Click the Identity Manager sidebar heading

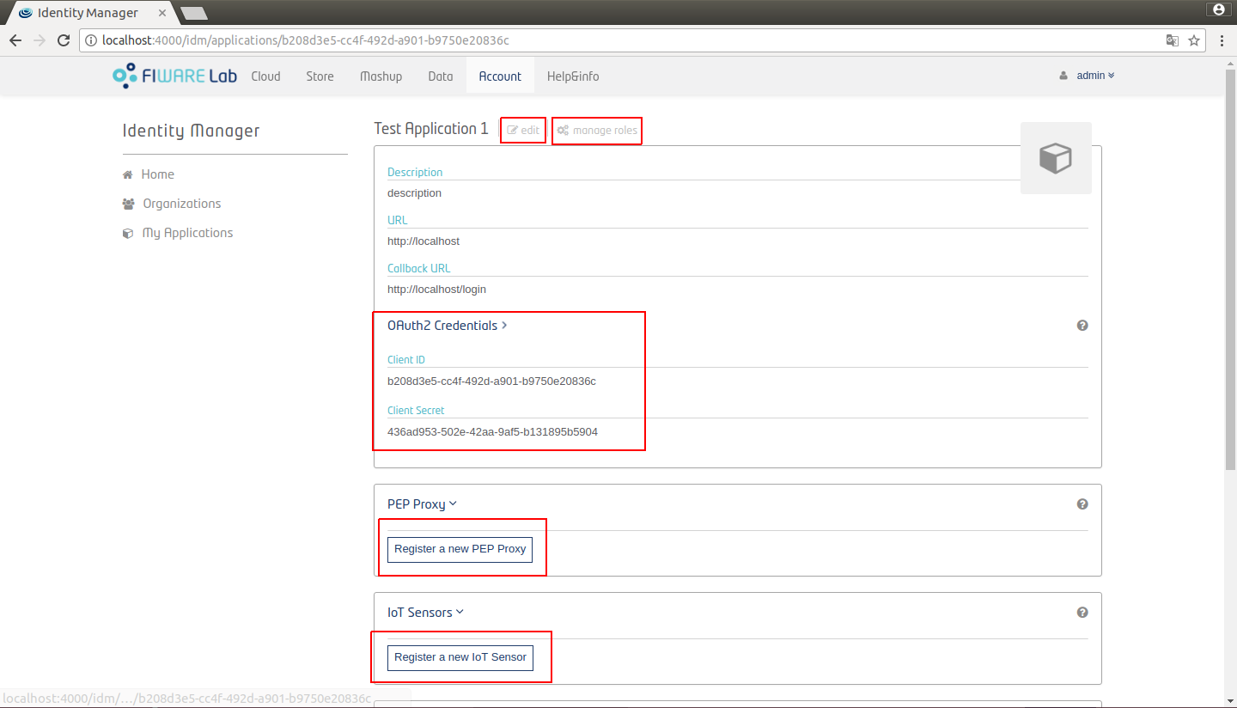point(191,131)
